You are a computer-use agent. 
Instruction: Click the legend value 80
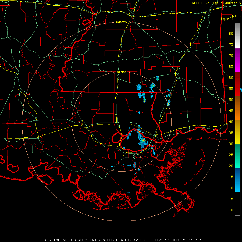[x=231, y=34]
